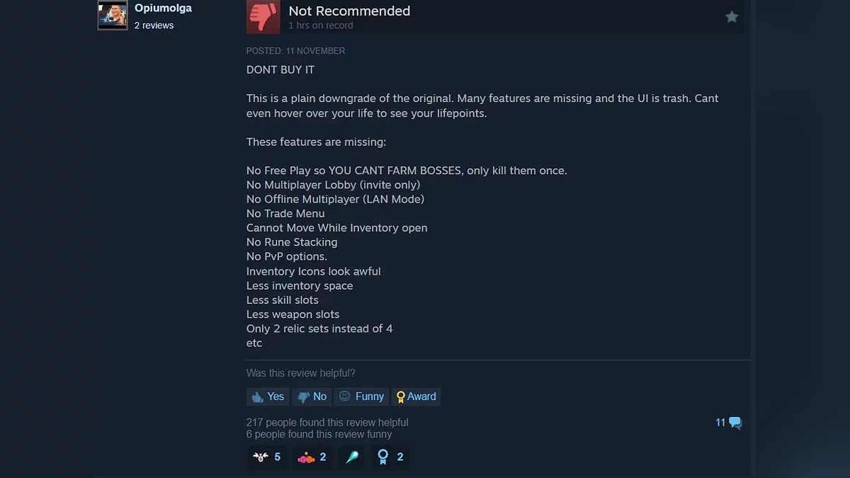Open the 2 reviews link
850x478 pixels.
[x=154, y=25]
